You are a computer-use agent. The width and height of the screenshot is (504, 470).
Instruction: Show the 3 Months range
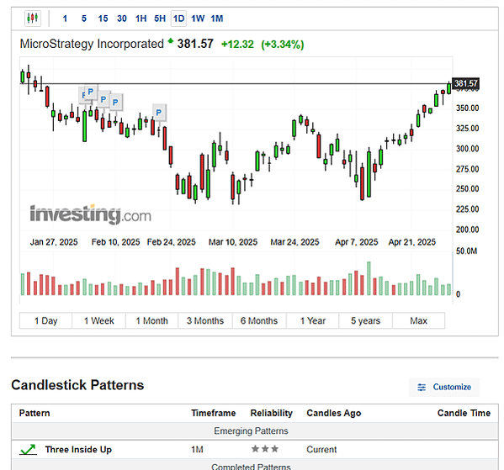tap(205, 320)
